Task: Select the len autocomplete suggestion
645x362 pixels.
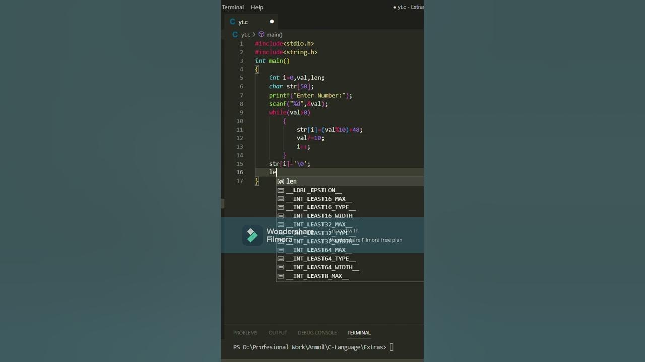Action: (x=350, y=182)
